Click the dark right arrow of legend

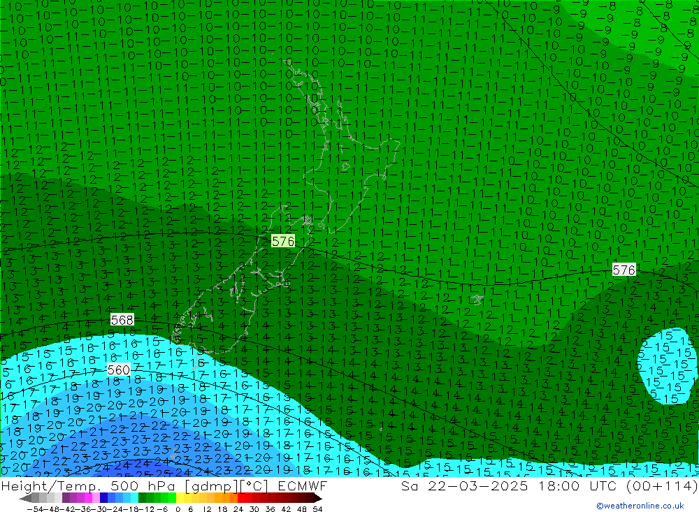317,498
